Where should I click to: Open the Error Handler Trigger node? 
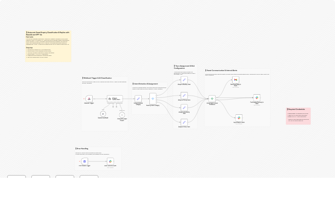85,161
